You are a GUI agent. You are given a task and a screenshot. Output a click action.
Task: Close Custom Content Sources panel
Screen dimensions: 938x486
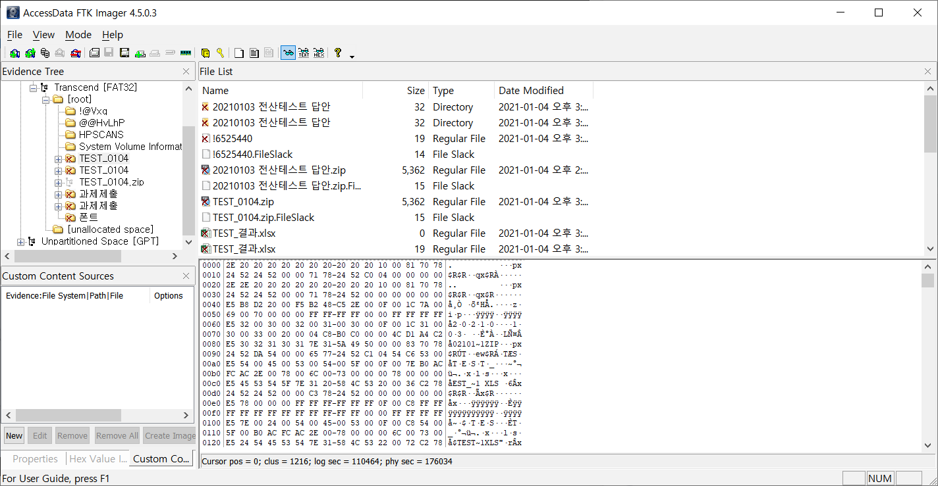(186, 276)
